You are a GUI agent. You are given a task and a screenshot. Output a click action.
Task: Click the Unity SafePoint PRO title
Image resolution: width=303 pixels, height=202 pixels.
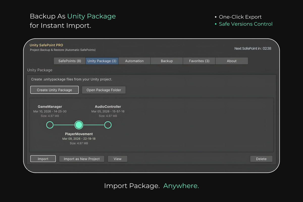tap(46, 45)
